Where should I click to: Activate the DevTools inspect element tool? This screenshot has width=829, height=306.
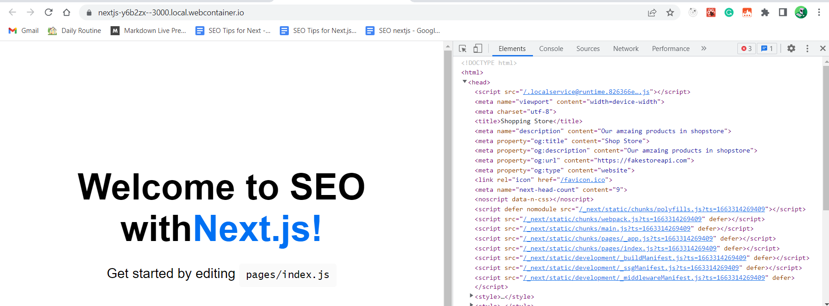click(463, 48)
